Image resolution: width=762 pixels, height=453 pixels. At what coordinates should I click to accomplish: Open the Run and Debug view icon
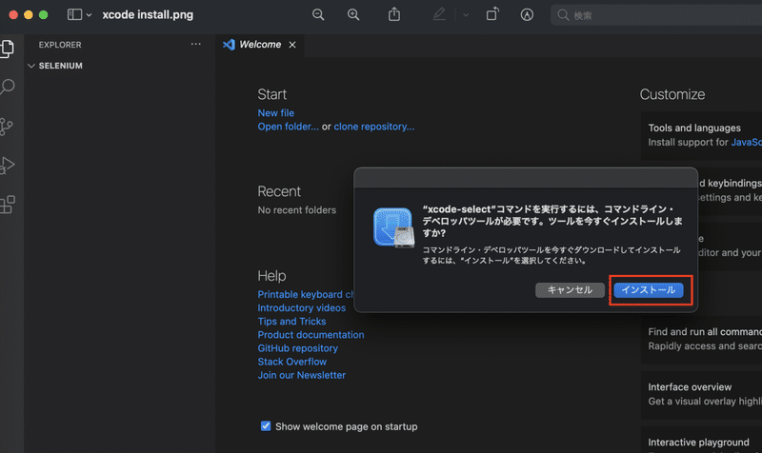[8, 166]
